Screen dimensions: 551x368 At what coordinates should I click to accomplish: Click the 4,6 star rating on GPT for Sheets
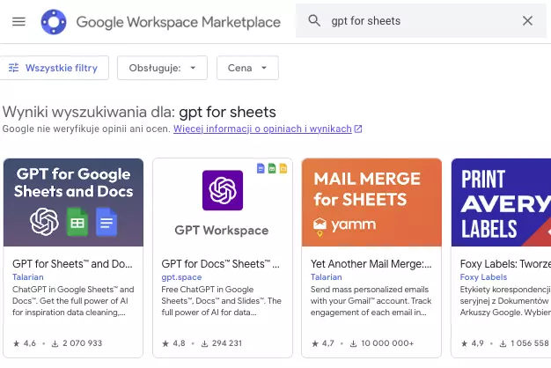click(x=25, y=343)
